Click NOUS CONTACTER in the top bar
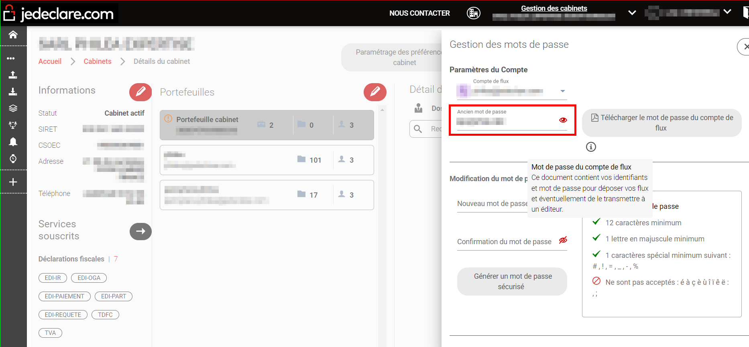Viewport: 749px width, 347px height. coord(419,13)
